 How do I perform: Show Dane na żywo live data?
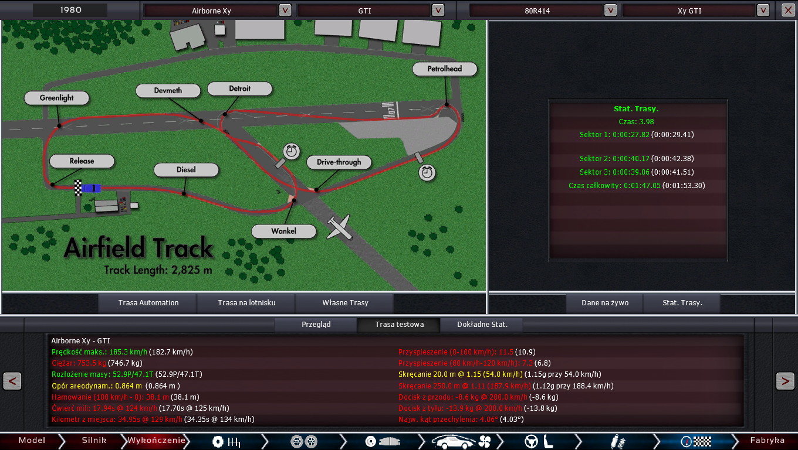pyautogui.click(x=604, y=303)
